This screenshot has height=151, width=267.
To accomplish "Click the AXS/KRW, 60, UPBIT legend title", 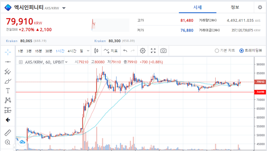I will pos(44,62).
